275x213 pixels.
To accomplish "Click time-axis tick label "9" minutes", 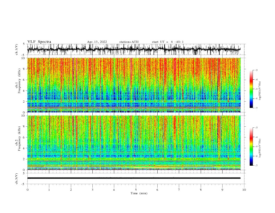I will [222, 190].
